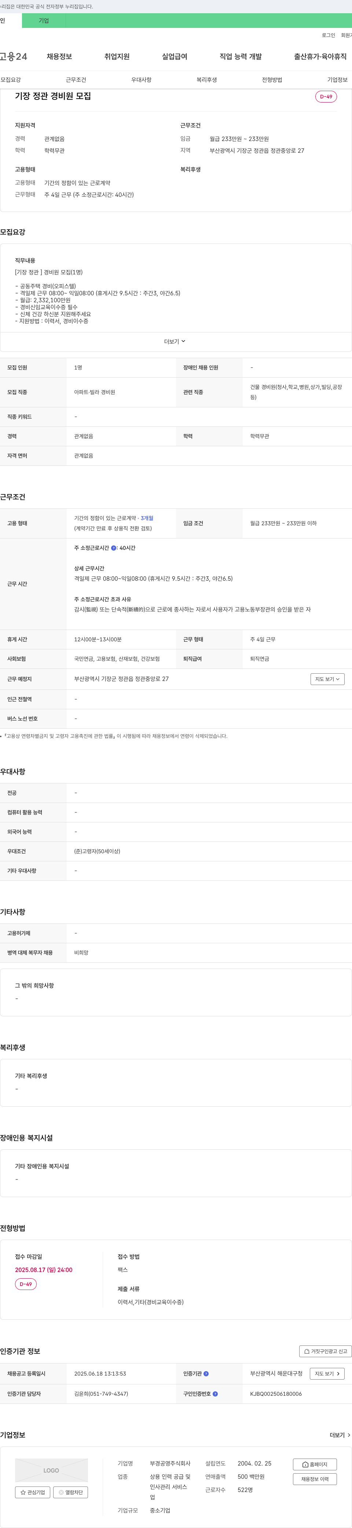Image resolution: width=352 pixels, height=1528 pixels.
Task: Open the company 홈페이지 button
Action: [x=315, y=1464]
